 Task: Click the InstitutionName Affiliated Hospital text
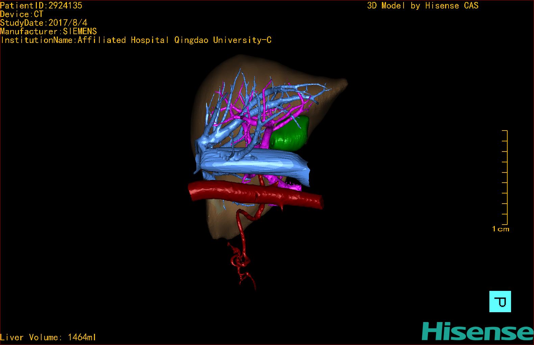coord(136,40)
